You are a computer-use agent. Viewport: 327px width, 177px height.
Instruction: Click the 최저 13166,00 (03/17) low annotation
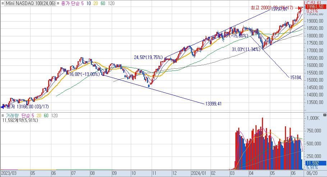(x=27, y=106)
